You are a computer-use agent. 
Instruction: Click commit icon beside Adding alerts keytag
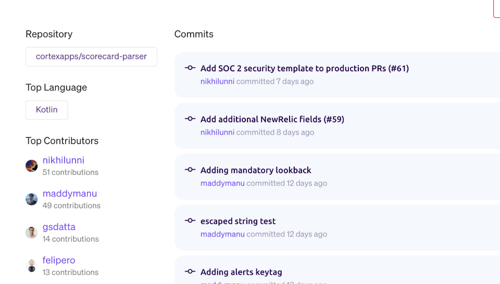pyautogui.click(x=190, y=272)
